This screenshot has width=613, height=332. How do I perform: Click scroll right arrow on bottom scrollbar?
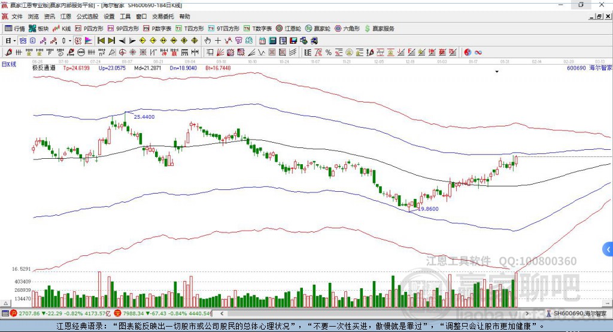[527, 313]
